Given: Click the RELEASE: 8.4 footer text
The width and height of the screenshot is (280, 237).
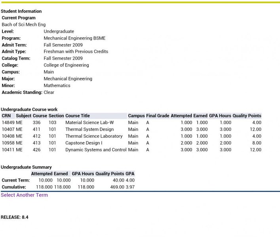Looking at the screenshot, I should point(15,217).
